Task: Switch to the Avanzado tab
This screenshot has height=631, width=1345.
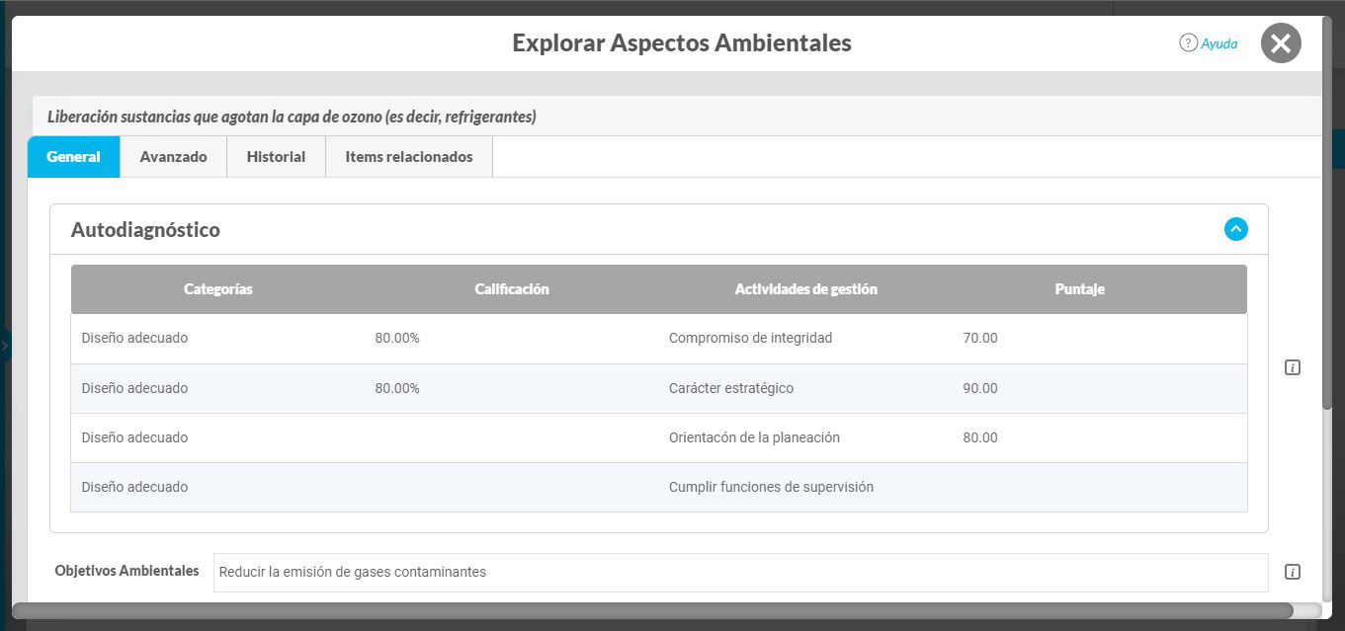Action: tap(173, 157)
